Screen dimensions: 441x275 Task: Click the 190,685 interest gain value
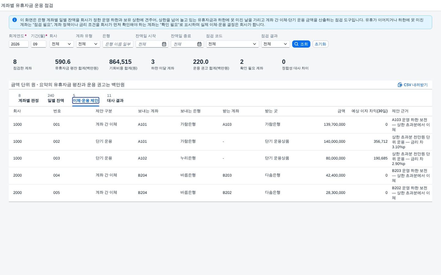[381, 158]
